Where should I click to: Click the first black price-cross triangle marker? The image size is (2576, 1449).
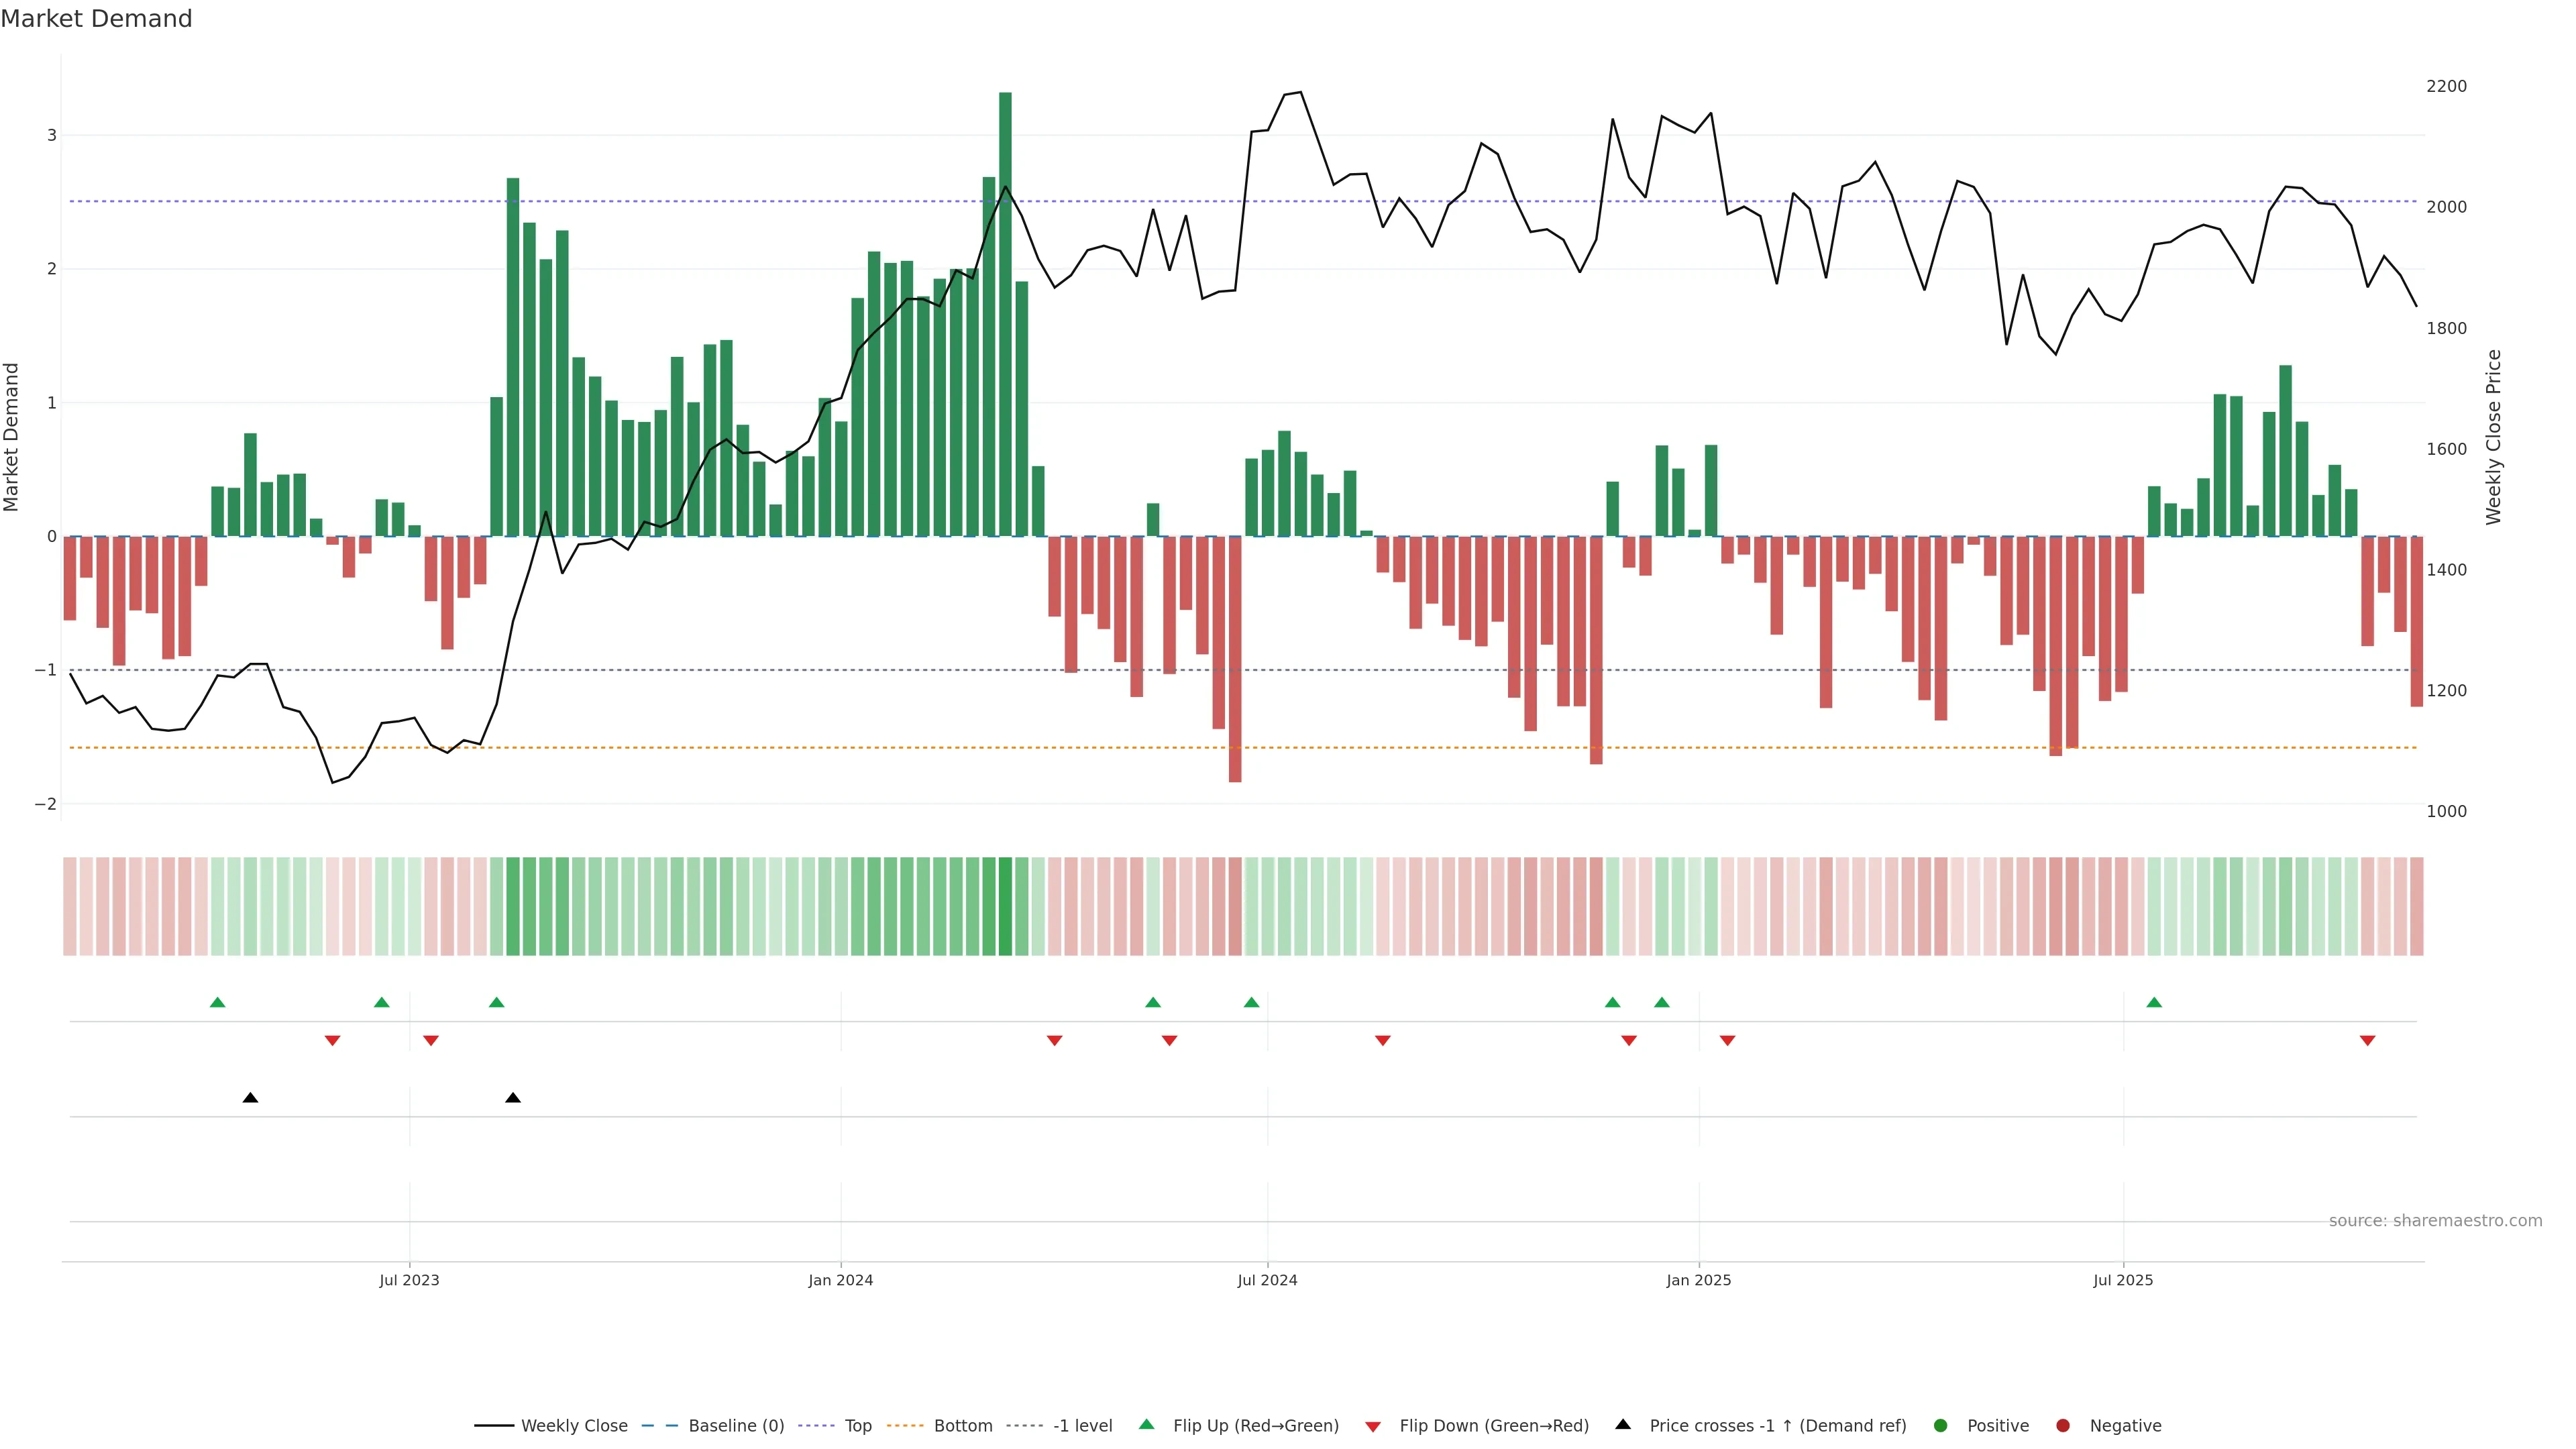click(250, 1098)
